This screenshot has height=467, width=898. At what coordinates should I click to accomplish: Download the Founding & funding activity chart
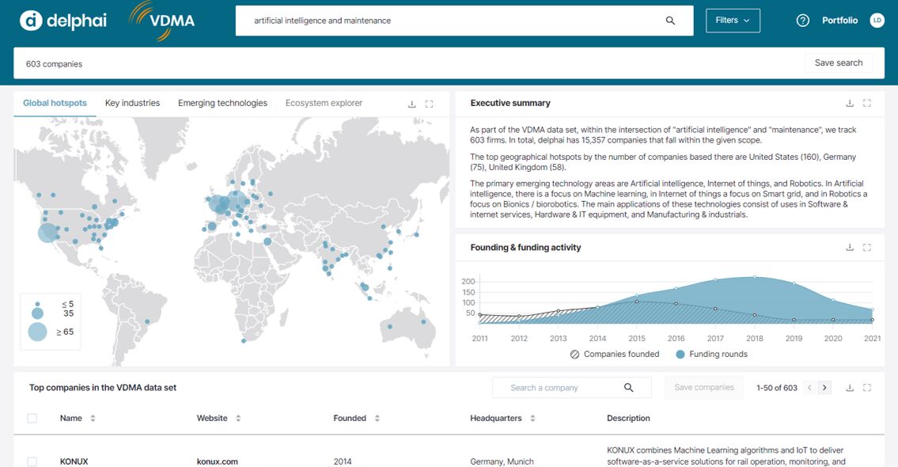coord(850,248)
